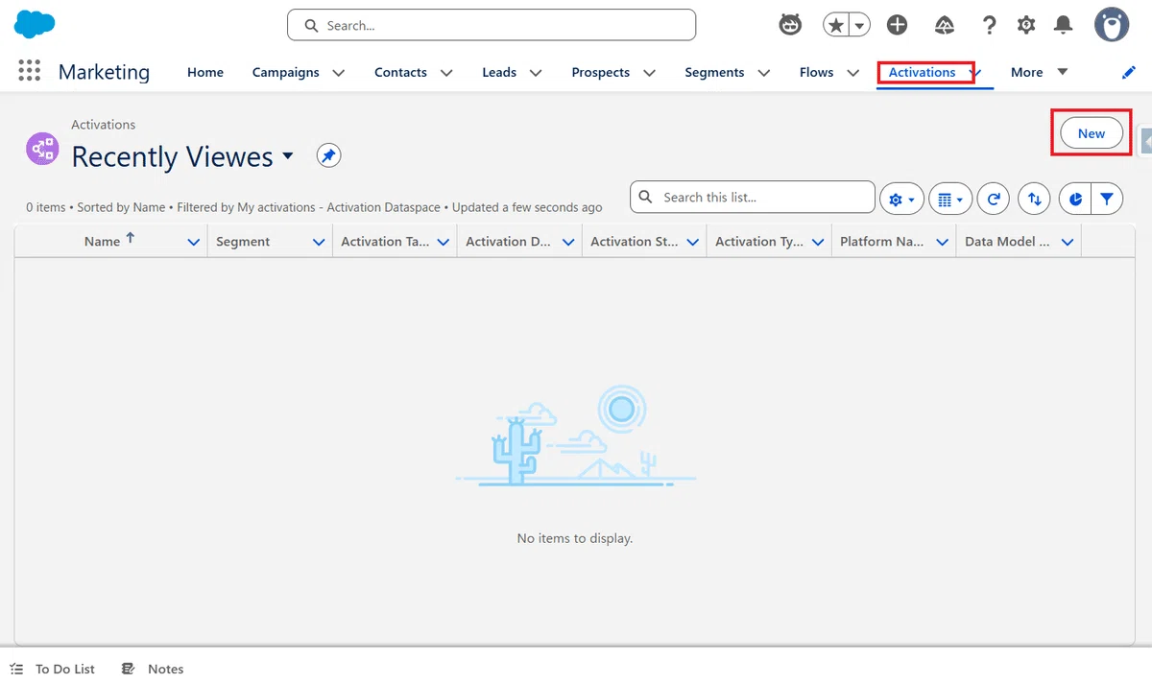This screenshot has width=1152, height=684.
Task: Expand the Segments tab chevron
Action: 763,73
